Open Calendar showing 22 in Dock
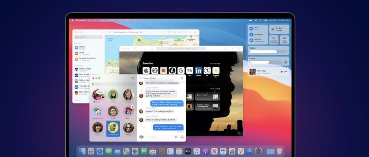Screen dimensions: 369x157 point(153,151)
